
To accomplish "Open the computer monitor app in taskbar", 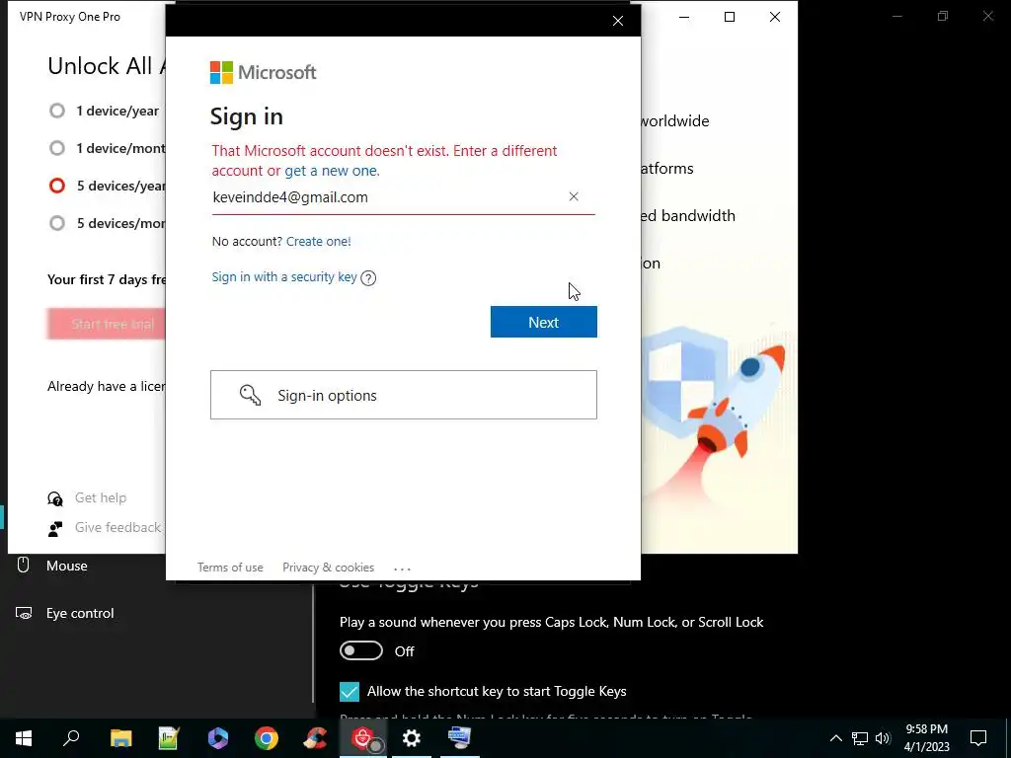I will (460, 738).
